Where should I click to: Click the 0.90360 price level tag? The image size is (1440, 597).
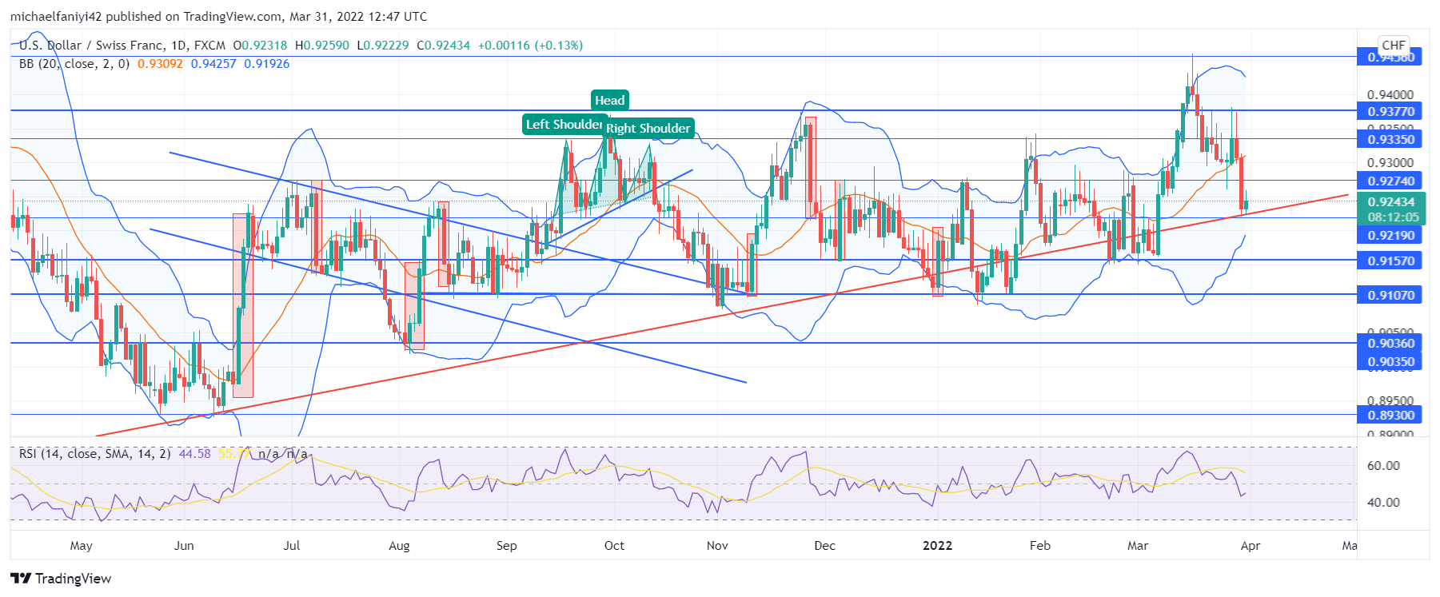pyautogui.click(x=1390, y=343)
